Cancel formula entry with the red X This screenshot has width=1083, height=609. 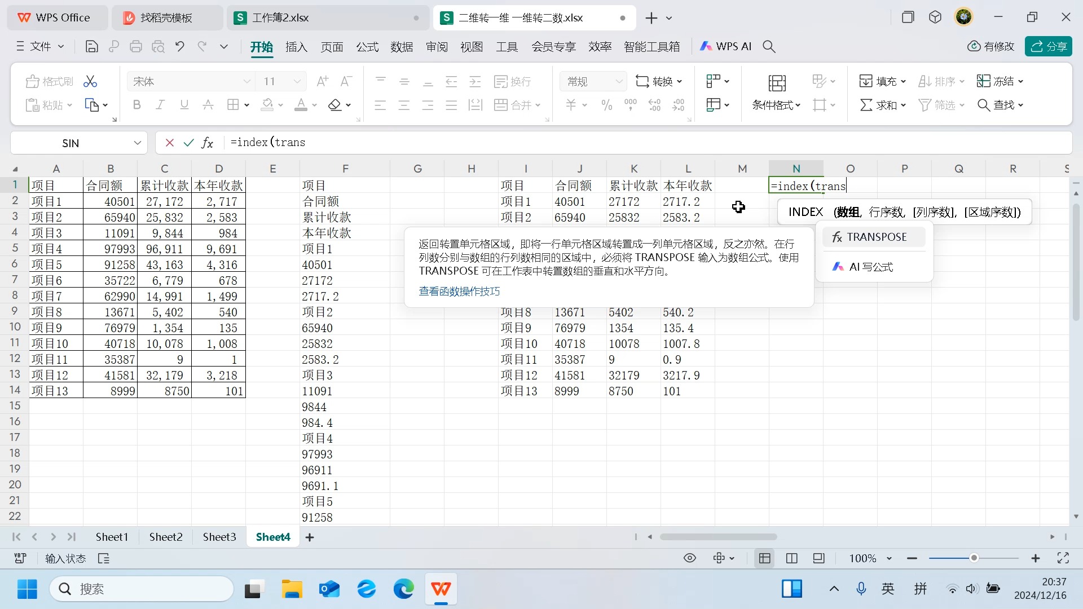(x=169, y=143)
